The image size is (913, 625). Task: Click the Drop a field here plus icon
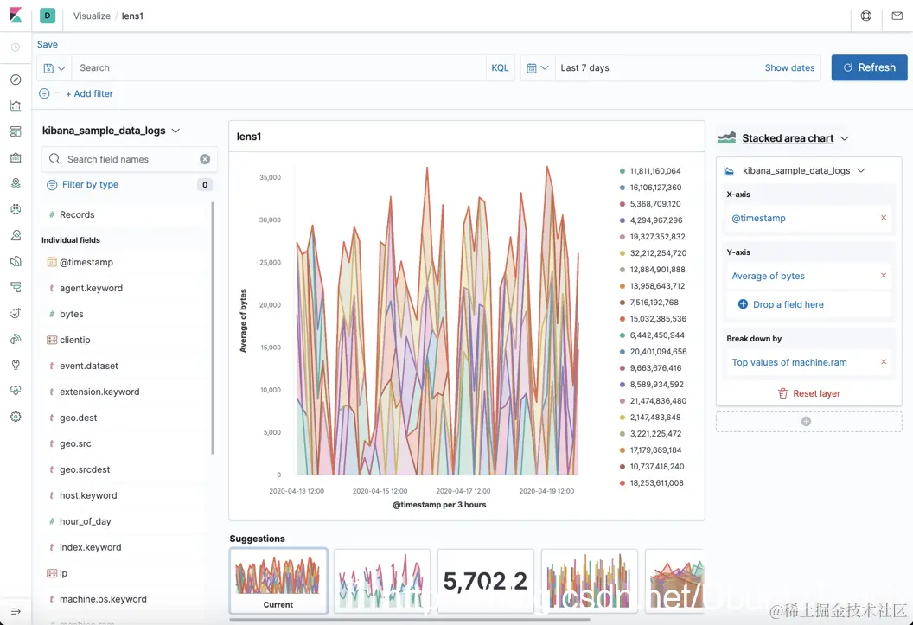click(x=743, y=304)
